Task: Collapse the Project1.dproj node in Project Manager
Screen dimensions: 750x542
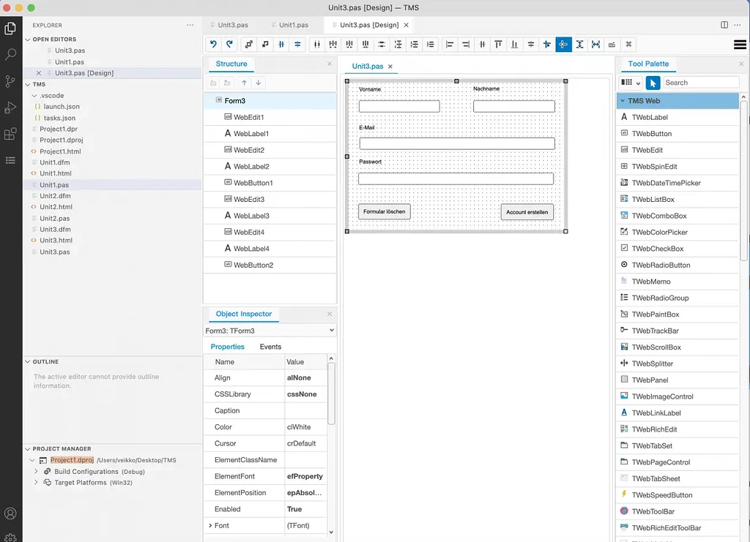Action: pos(32,460)
